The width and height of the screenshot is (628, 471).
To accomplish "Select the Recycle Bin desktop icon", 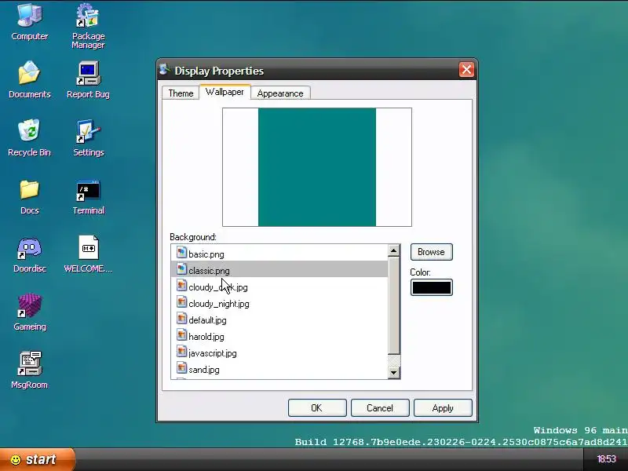I will [x=29, y=138].
